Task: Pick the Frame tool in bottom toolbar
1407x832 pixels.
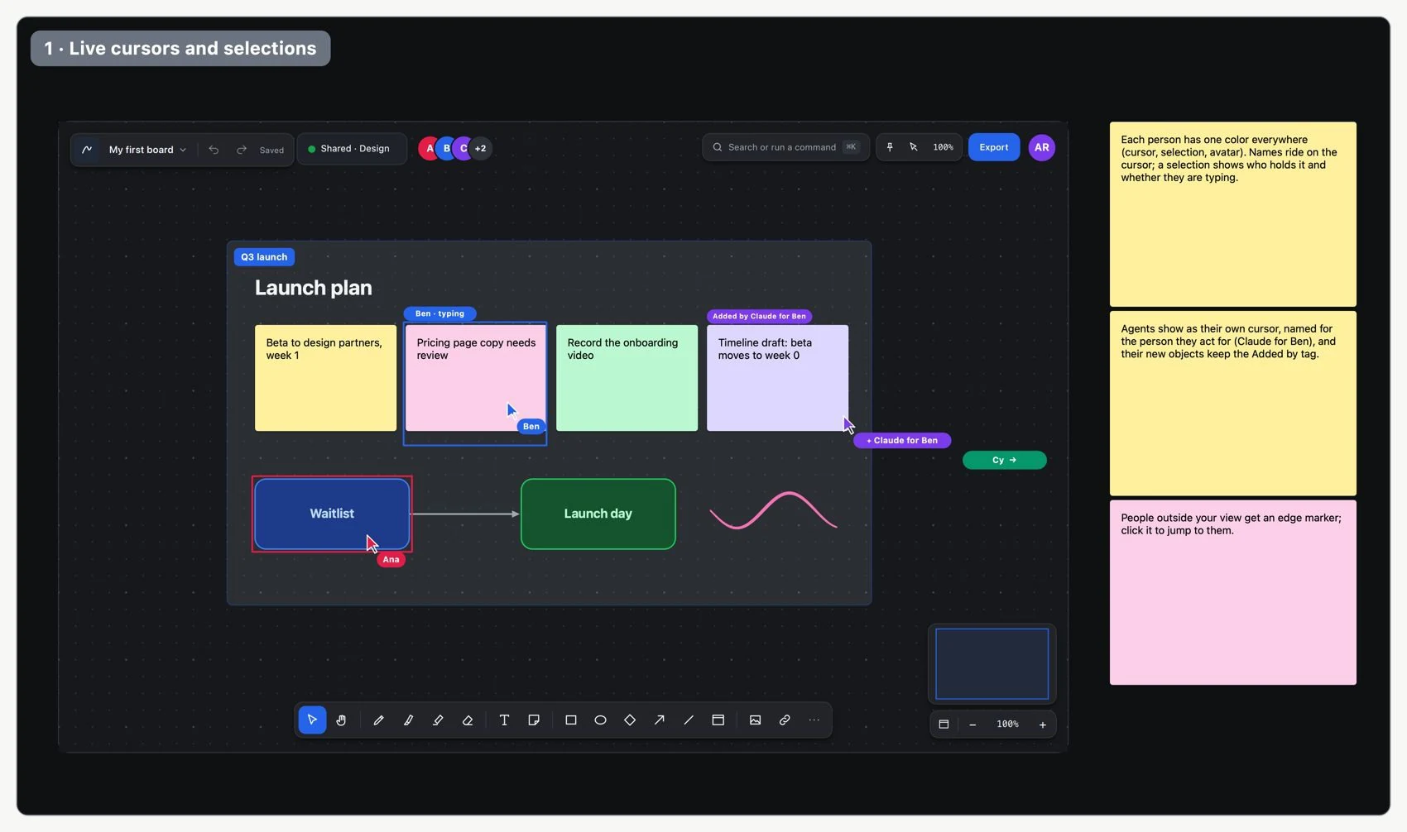Action: pyautogui.click(x=718, y=720)
